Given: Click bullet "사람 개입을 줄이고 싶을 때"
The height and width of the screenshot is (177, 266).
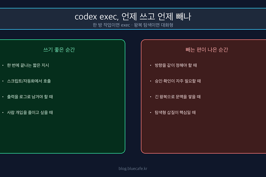Looking at the screenshot, I should 30,112.
